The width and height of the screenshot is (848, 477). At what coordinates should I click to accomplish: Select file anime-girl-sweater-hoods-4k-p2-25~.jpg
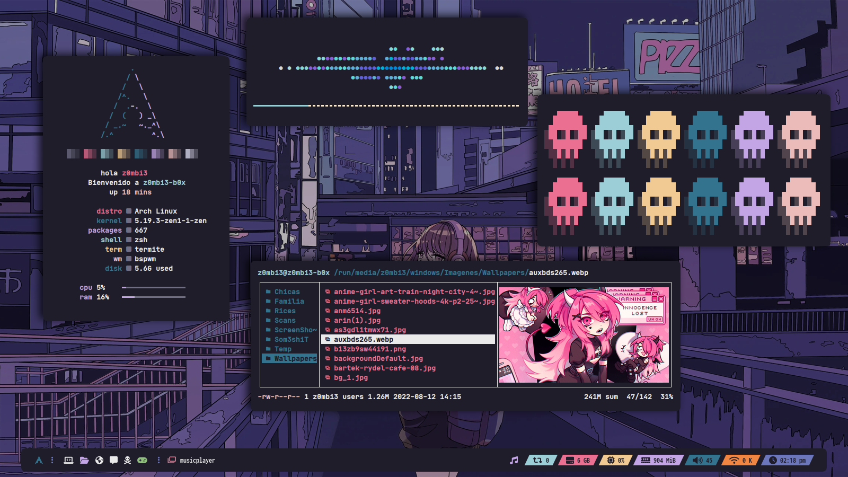click(414, 301)
